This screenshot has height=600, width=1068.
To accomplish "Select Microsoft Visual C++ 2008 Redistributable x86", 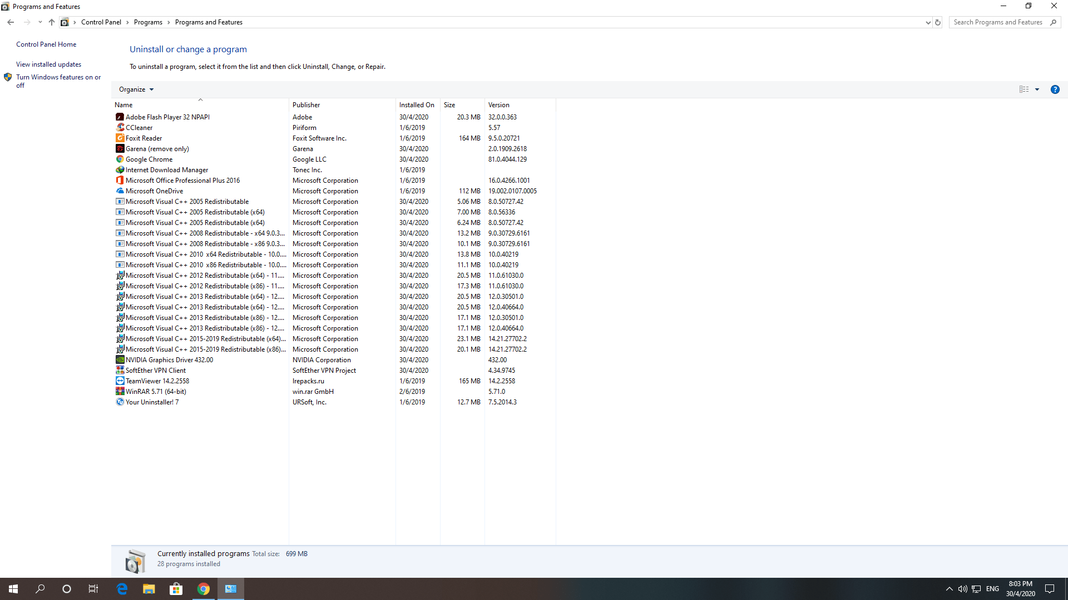I will (334, 244).
